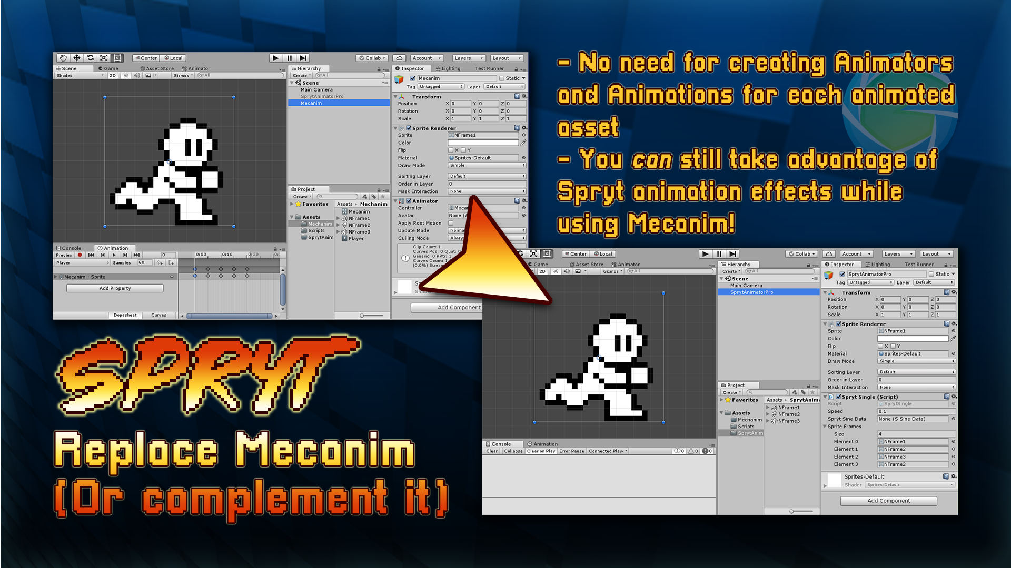Enable Apply Root Motion checkbox
Image resolution: width=1011 pixels, height=568 pixels.
click(x=451, y=223)
